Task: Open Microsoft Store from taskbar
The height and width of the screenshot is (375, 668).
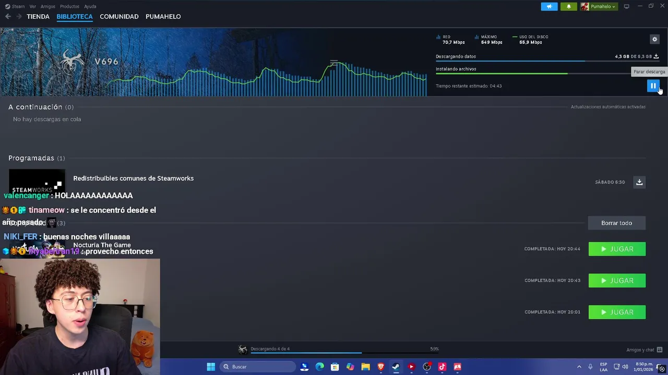Action: point(335,367)
